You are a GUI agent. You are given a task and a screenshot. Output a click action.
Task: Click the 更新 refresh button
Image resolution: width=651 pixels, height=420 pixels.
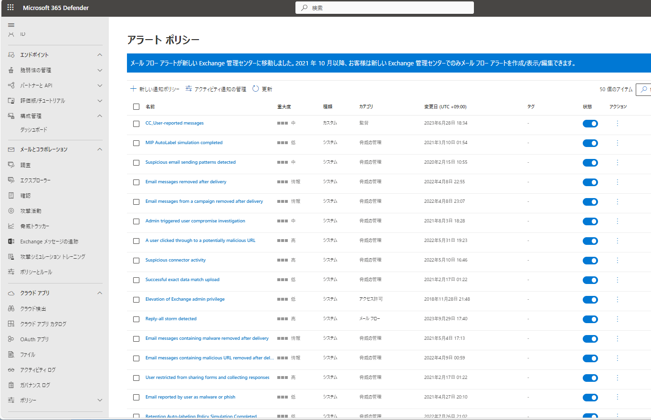(262, 89)
